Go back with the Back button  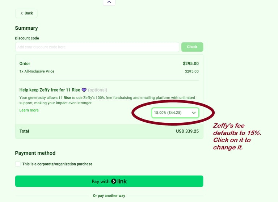pos(26,13)
